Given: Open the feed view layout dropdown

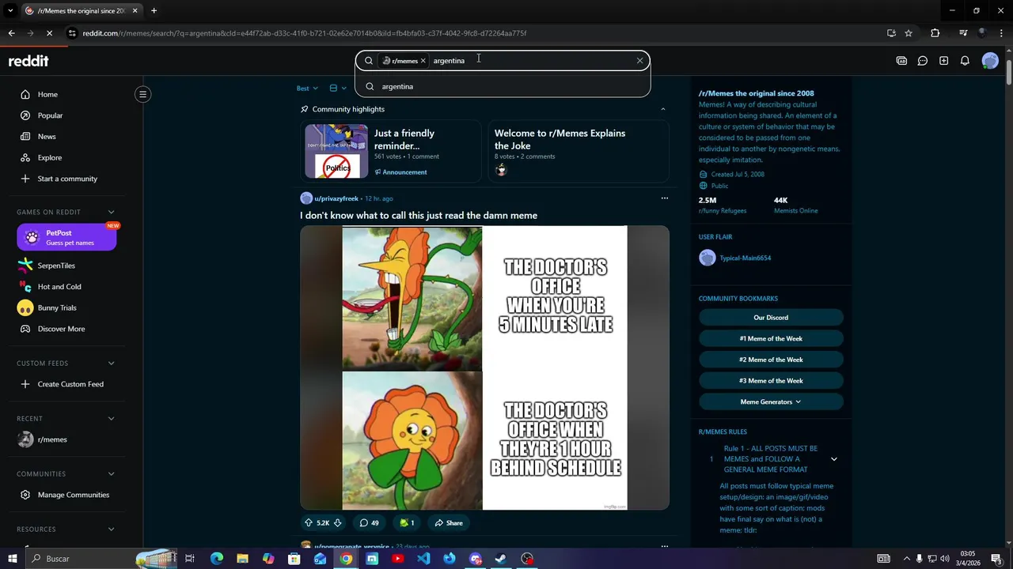Looking at the screenshot, I should click(337, 88).
